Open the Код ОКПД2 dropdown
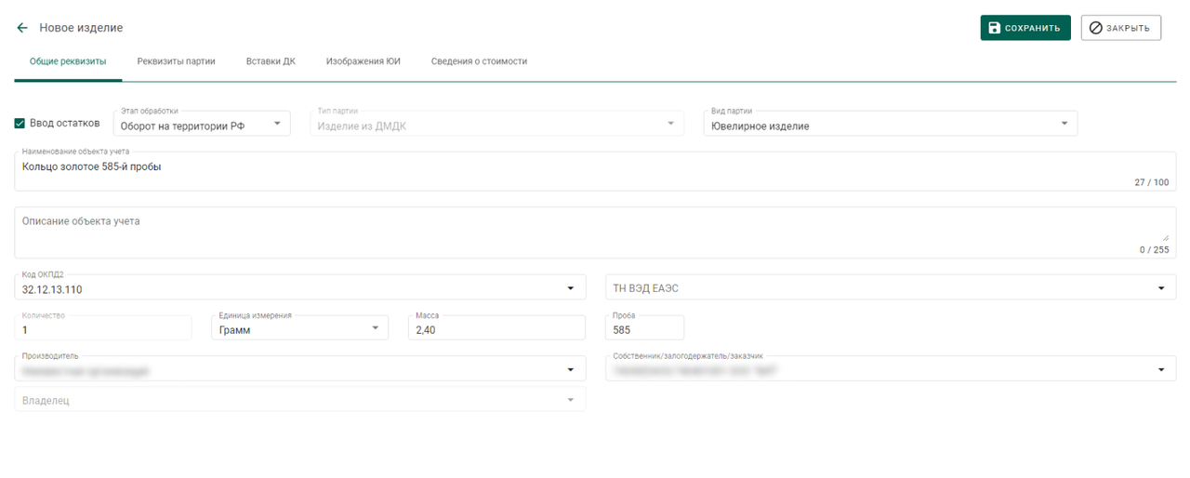Viewport: 1190px width, 478px height. click(x=300, y=287)
